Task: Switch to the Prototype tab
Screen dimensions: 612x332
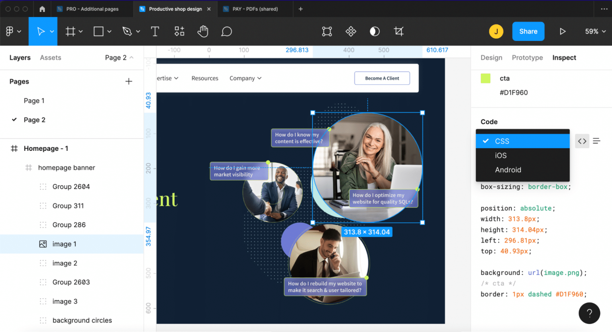Action: pos(527,58)
